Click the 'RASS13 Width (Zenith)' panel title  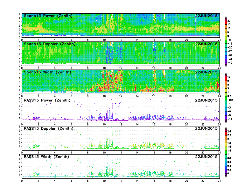click(x=46, y=157)
